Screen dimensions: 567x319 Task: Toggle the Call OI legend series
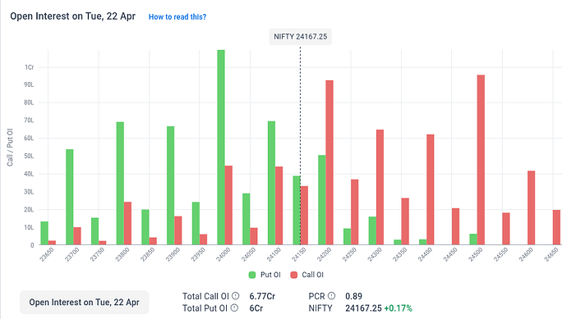pos(307,275)
